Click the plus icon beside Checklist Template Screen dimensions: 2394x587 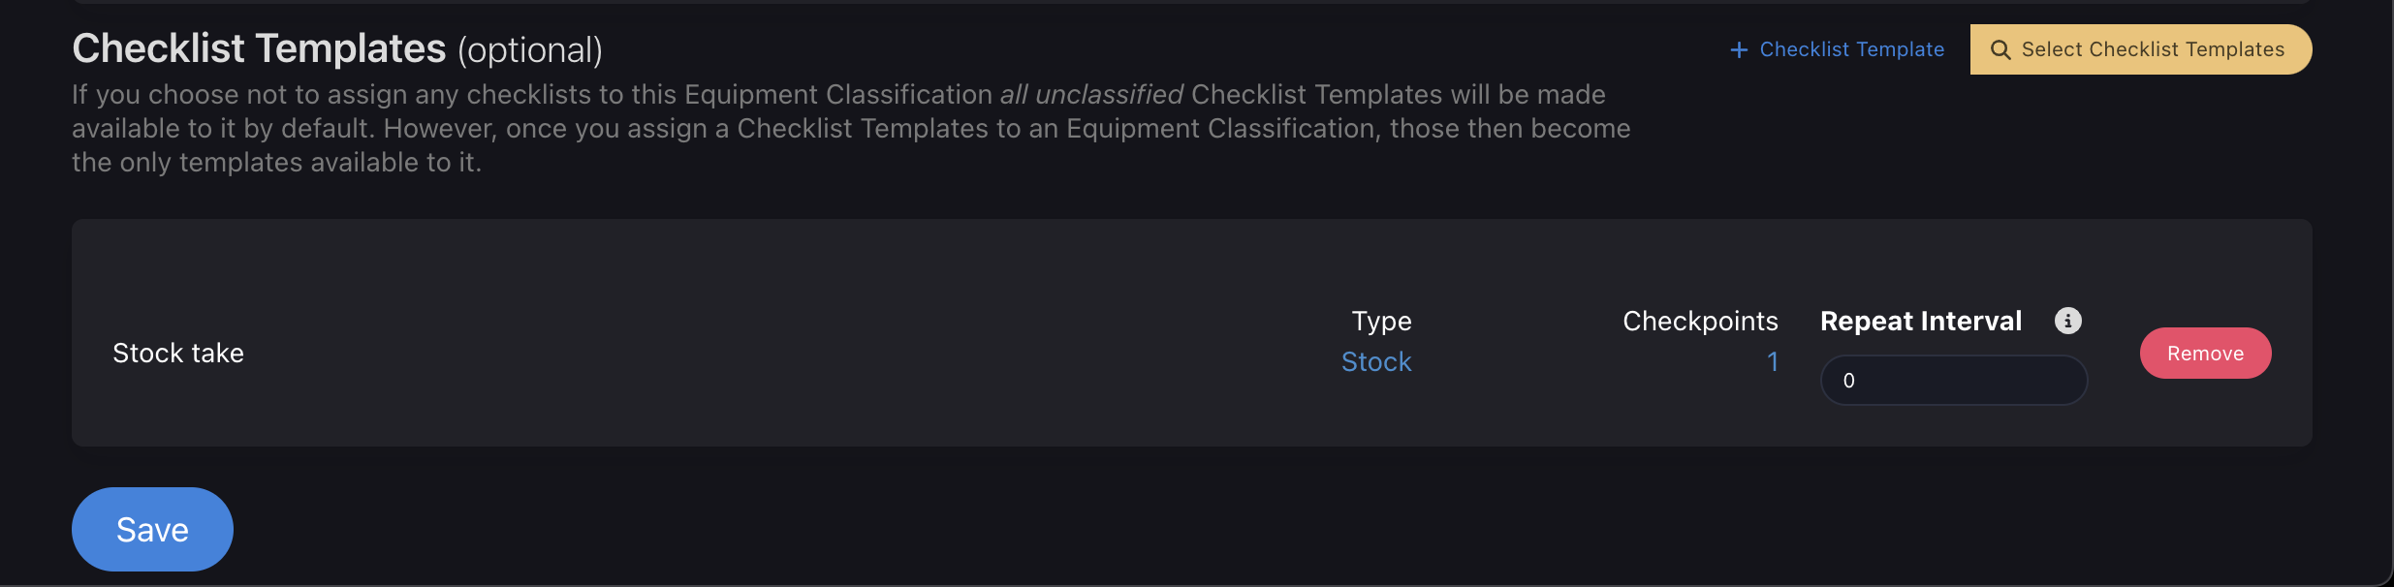pyautogui.click(x=1739, y=49)
